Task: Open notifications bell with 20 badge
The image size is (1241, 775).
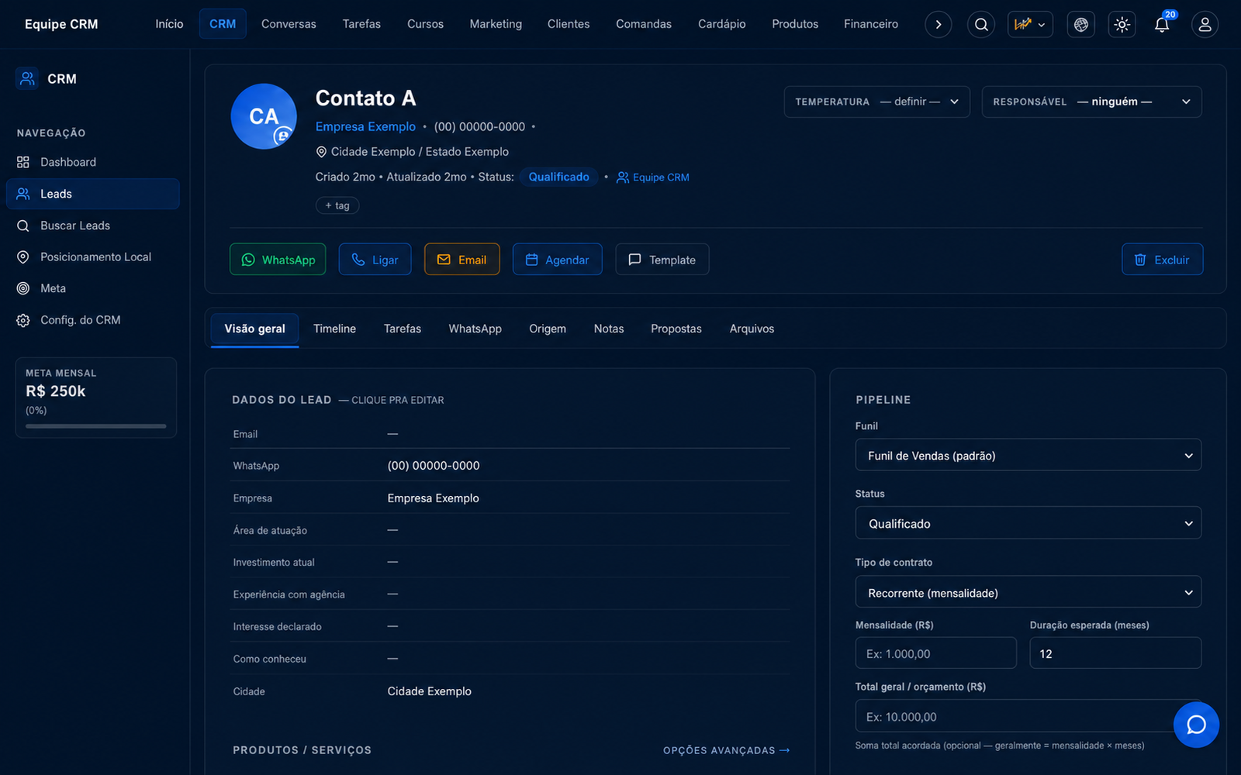Action: (1162, 25)
